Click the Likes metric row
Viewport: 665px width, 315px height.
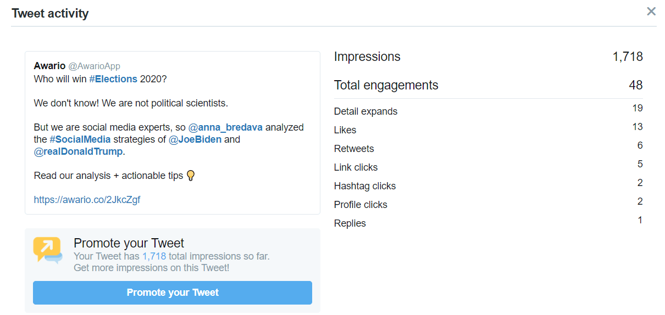click(489, 130)
